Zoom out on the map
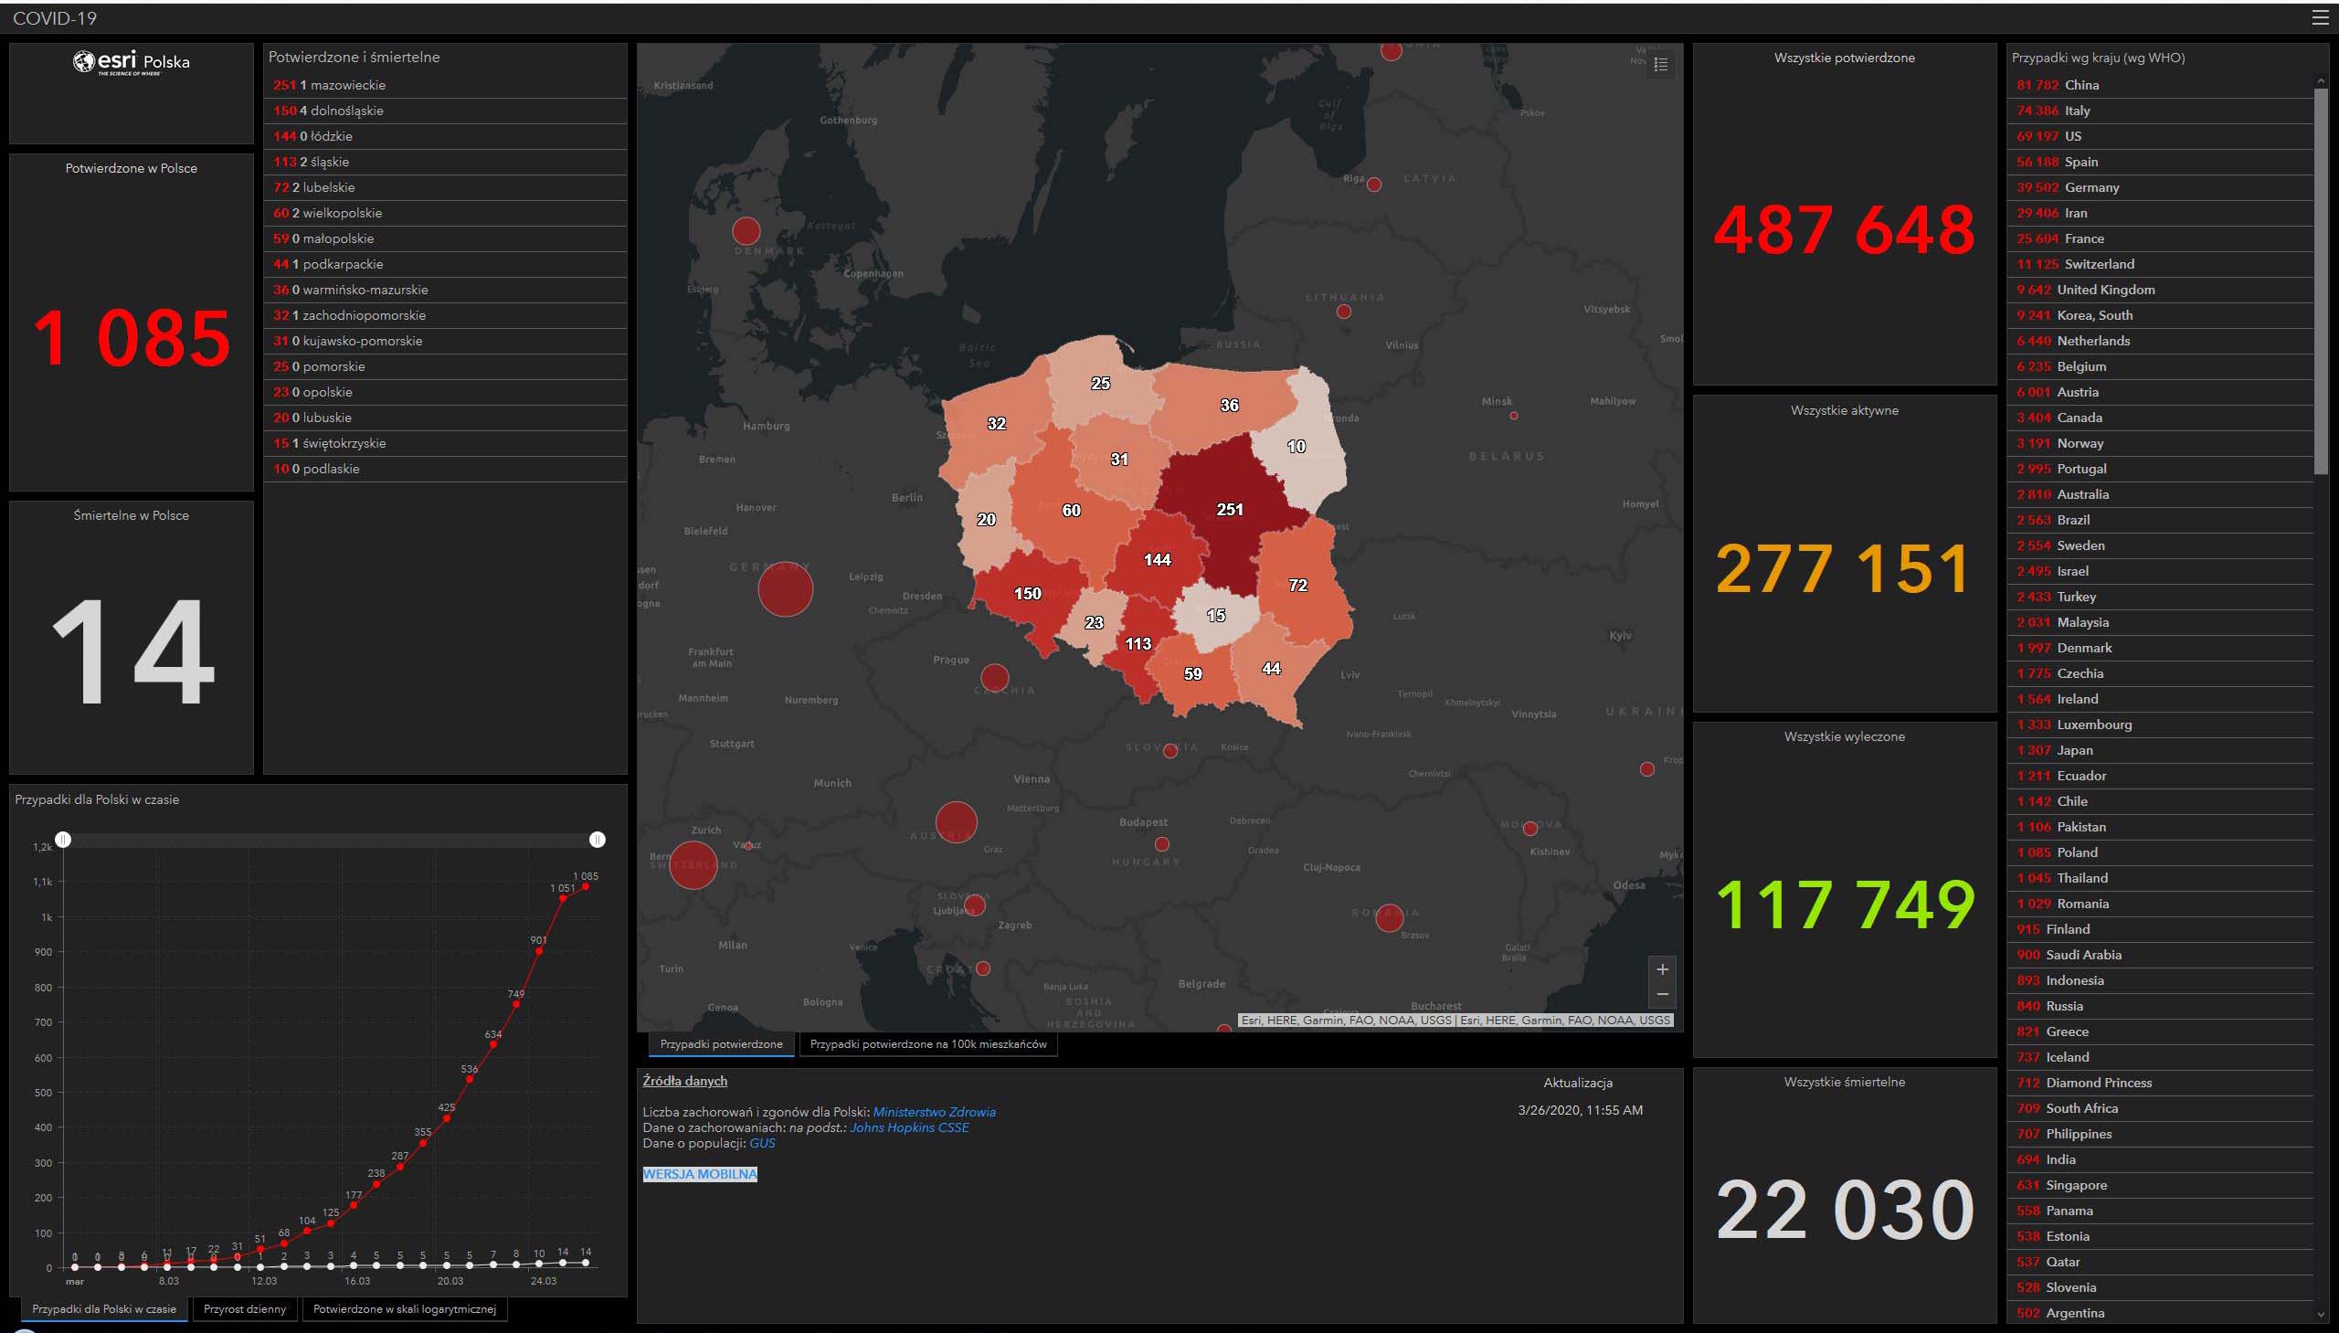The width and height of the screenshot is (2339, 1333). coord(1663,993)
